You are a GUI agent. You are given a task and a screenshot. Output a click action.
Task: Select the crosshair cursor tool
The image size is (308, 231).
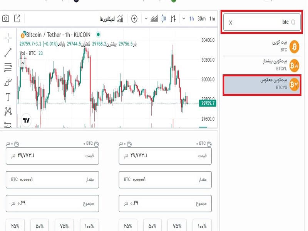pos(8,38)
